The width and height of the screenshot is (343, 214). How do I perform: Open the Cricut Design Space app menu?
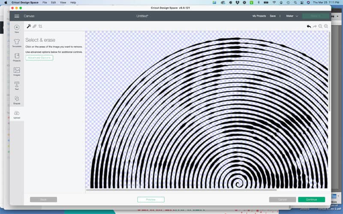pyautogui.click(x=25, y=3)
